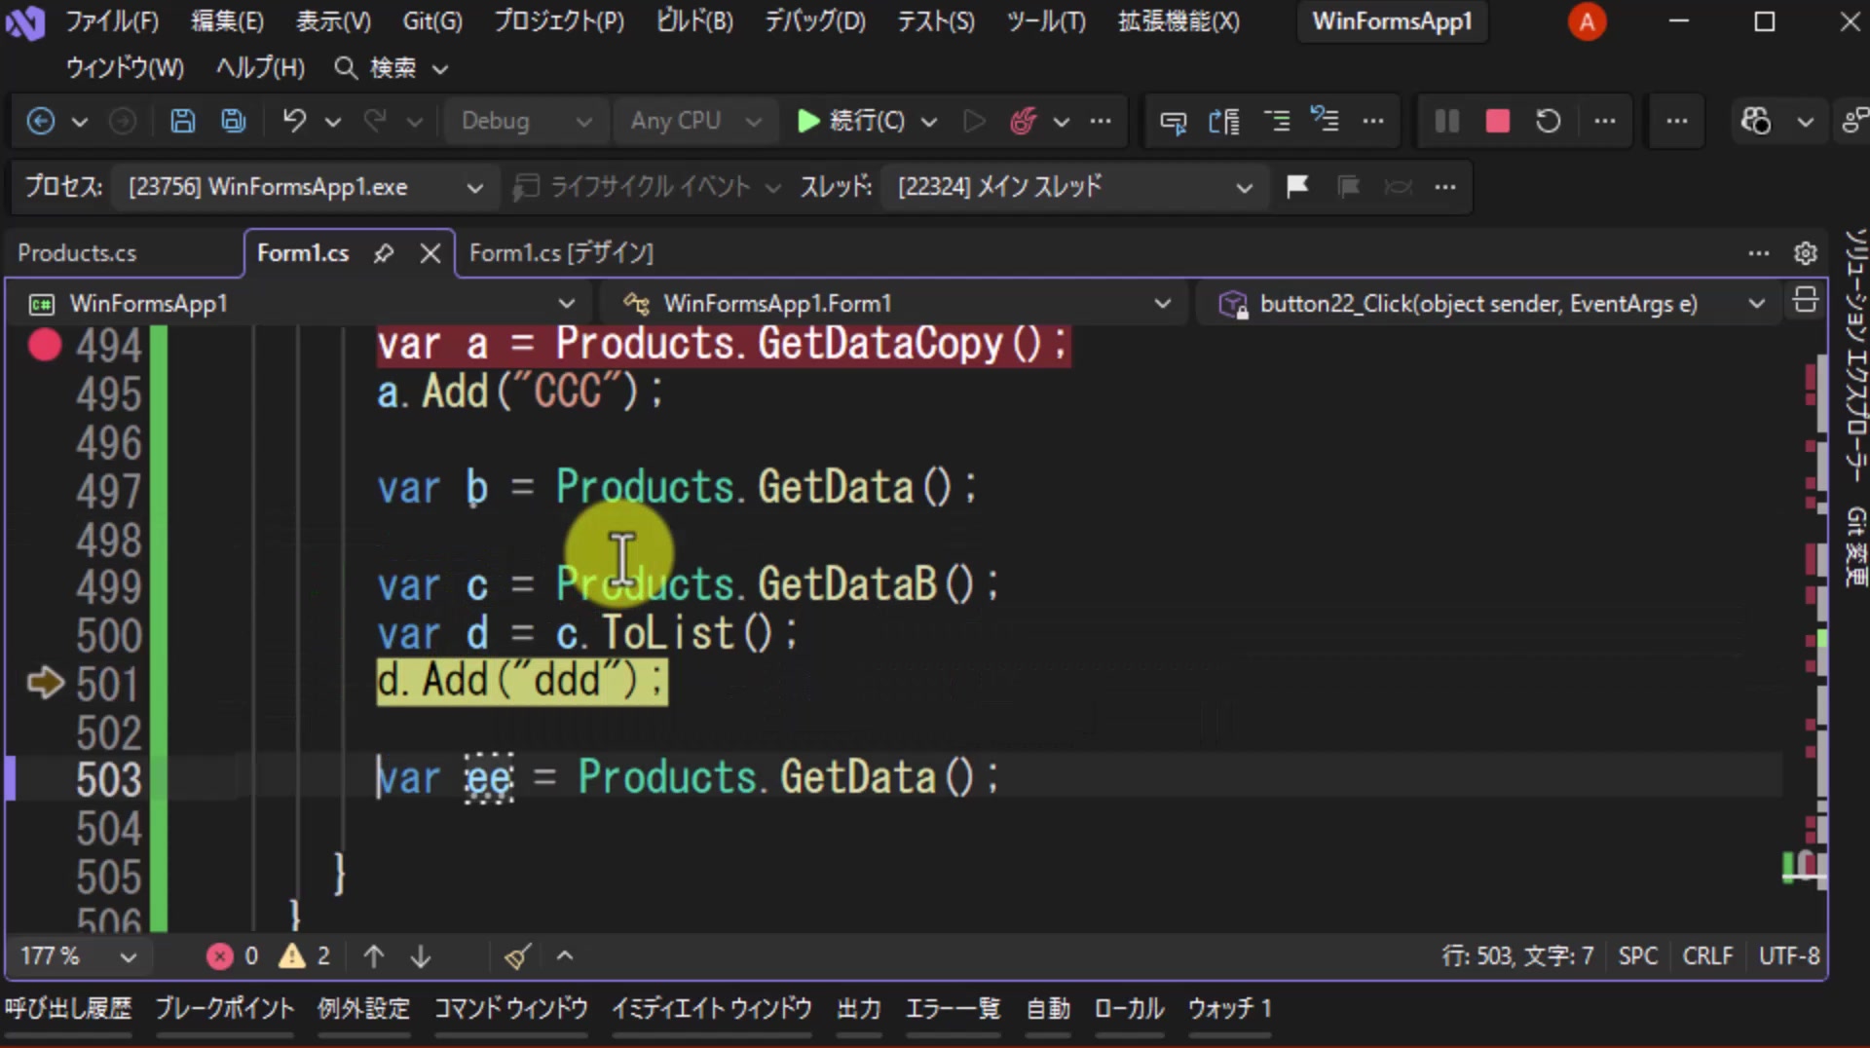
Task: Switch to the Products.cs tab
Action: (77, 253)
